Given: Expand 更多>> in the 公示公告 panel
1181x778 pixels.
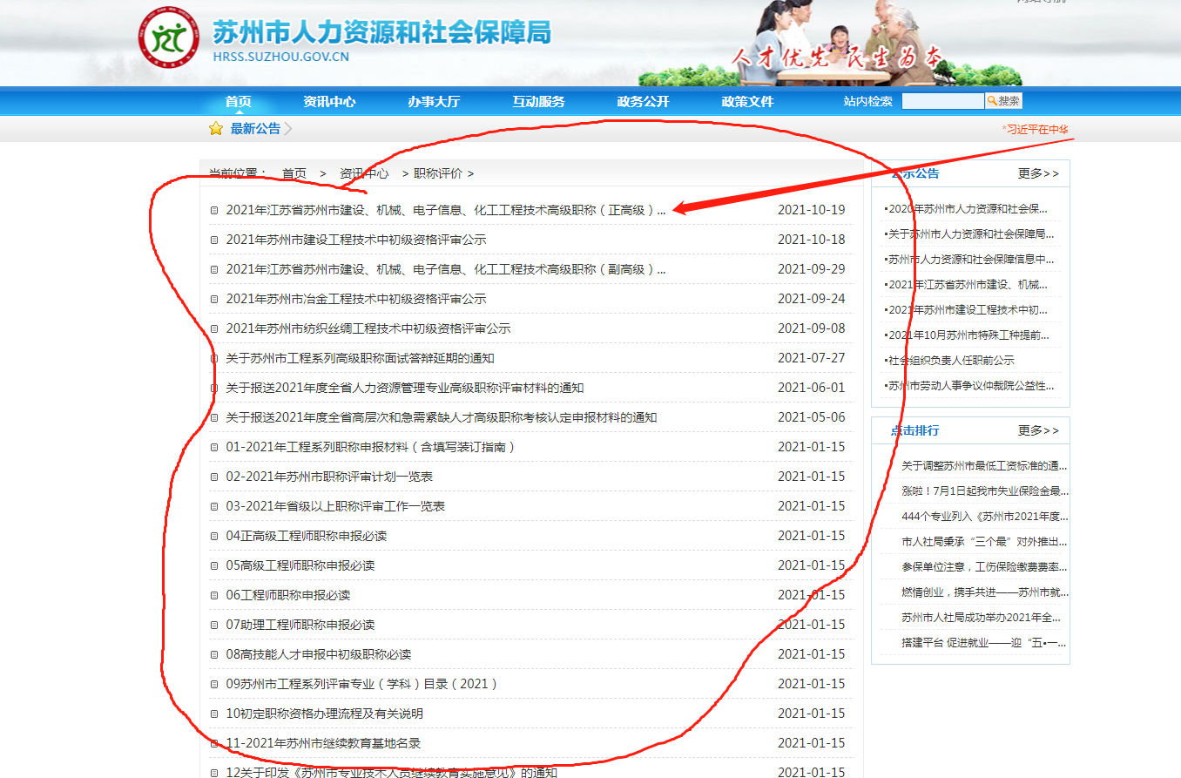Looking at the screenshot, I should 1038,173.
